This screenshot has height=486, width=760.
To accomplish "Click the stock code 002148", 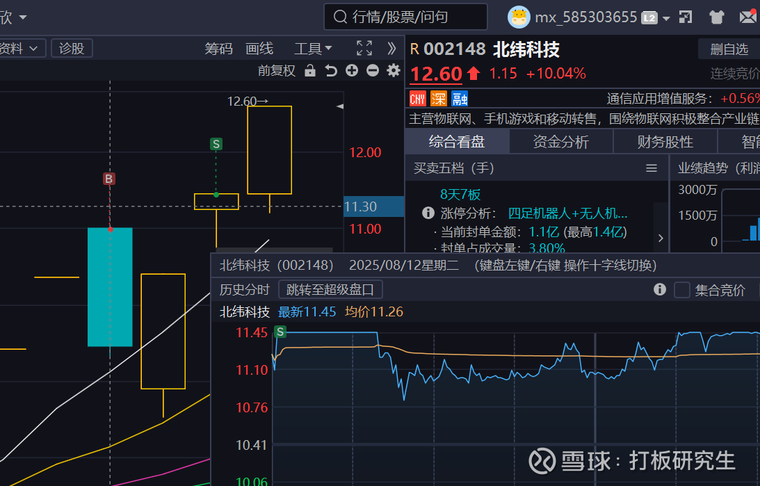I will click(455, 49).
